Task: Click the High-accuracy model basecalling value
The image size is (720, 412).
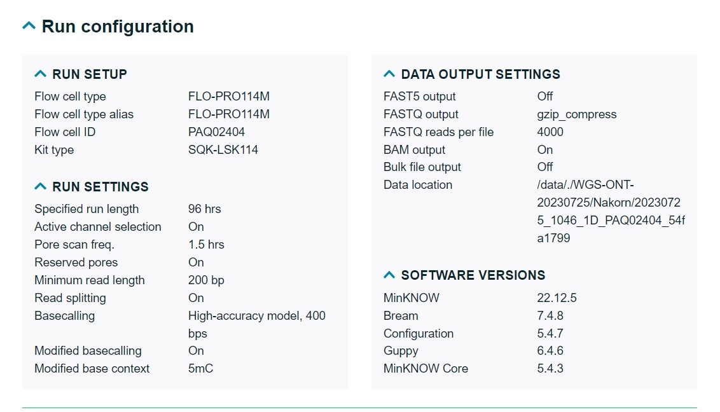Action: click(x=256, y=316)
